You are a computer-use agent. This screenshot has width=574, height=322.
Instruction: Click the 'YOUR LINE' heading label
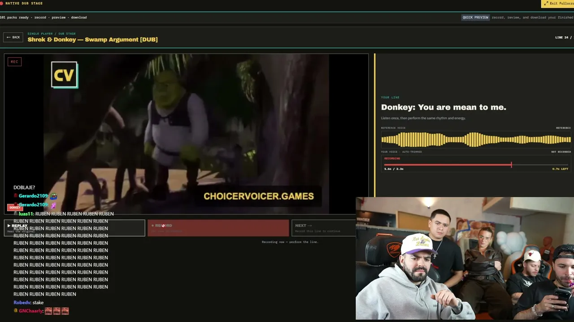[x=390, y=97]
